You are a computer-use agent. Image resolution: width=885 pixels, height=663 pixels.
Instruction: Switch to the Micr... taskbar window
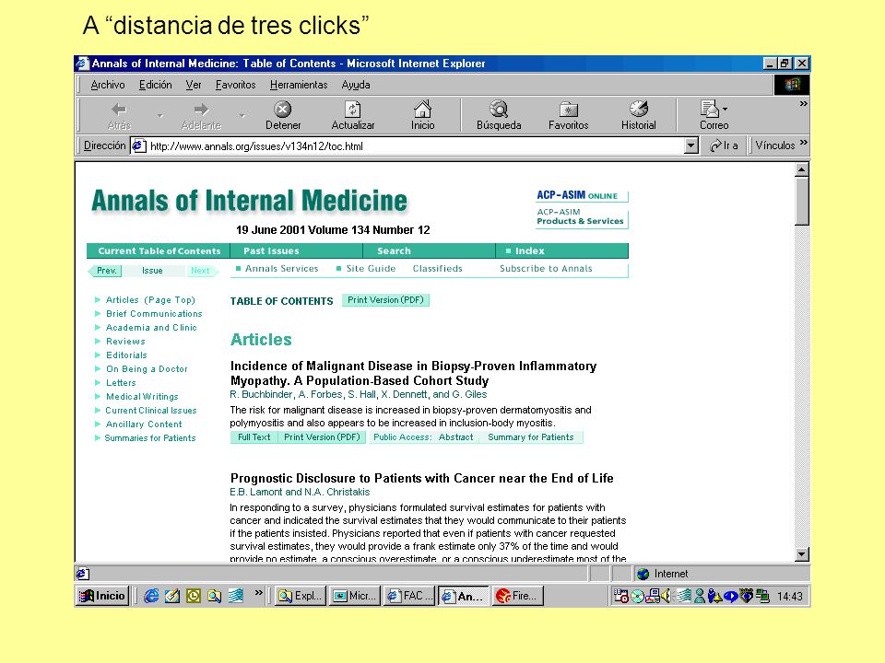[x=355, y=596]
